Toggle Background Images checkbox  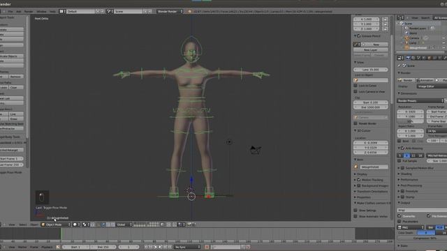(x=359, y=185)
